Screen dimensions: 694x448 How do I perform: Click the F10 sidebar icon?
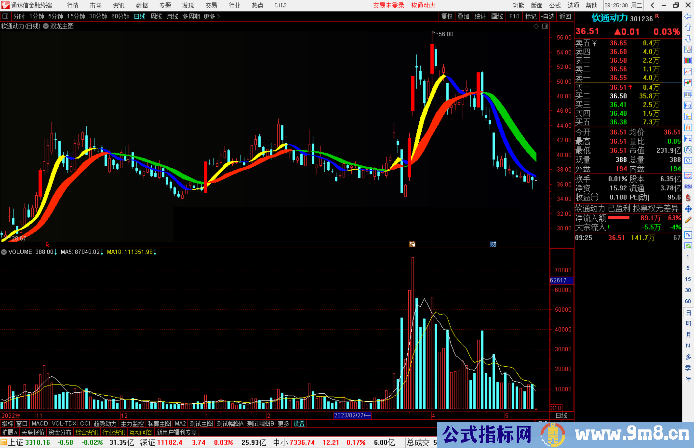688,105
